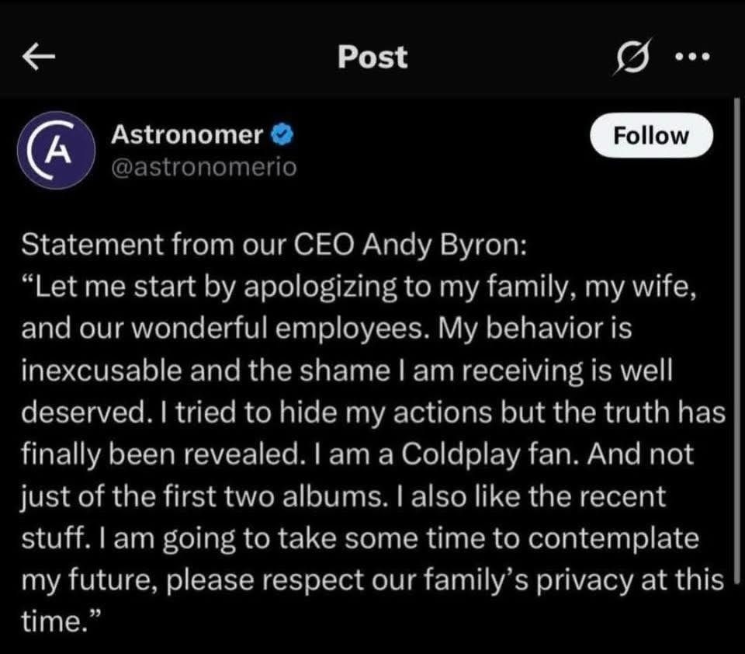Click the vertical scrollbar on right
The height and width of the screenshot is (654, 745).
[737, 340]
